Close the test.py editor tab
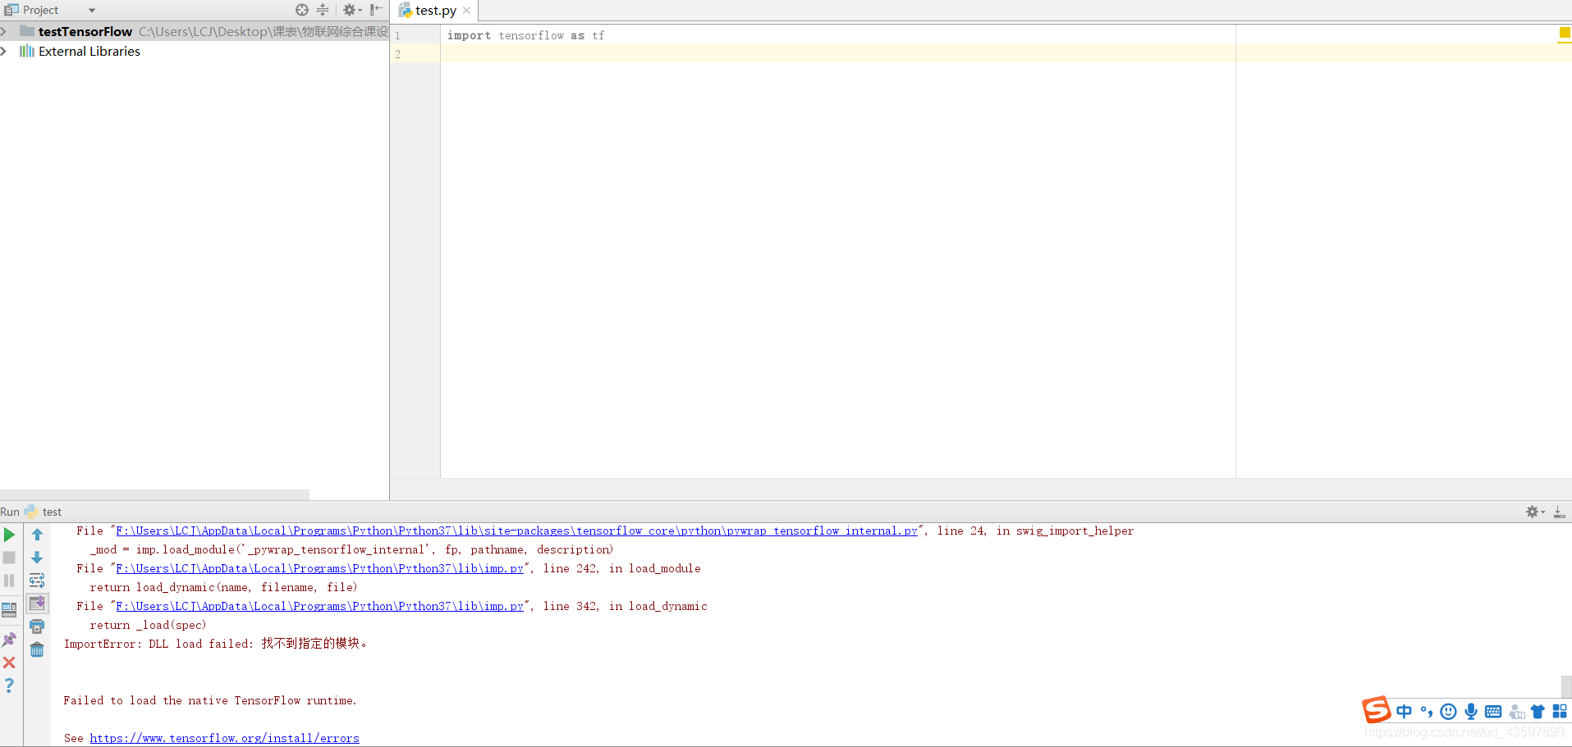The image size is (1572, 747). pyautogui.click(x=466, y=11)
